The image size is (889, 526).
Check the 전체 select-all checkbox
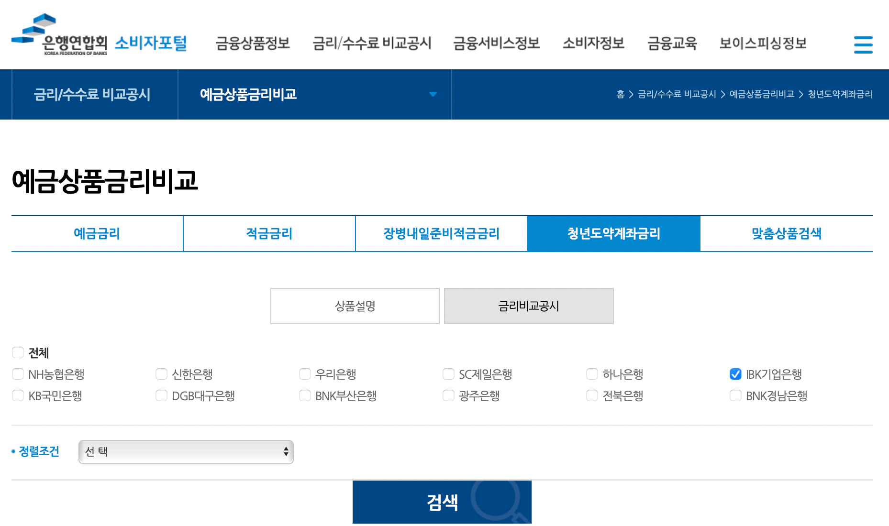click(x=18, y=352)
